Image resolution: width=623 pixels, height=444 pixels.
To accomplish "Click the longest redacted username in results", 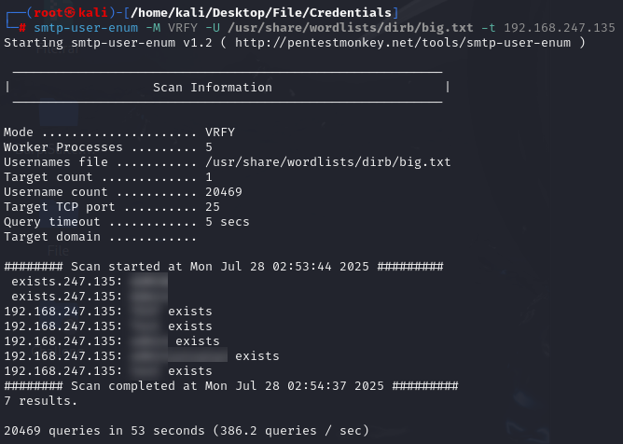I will (x=178, y=355).
